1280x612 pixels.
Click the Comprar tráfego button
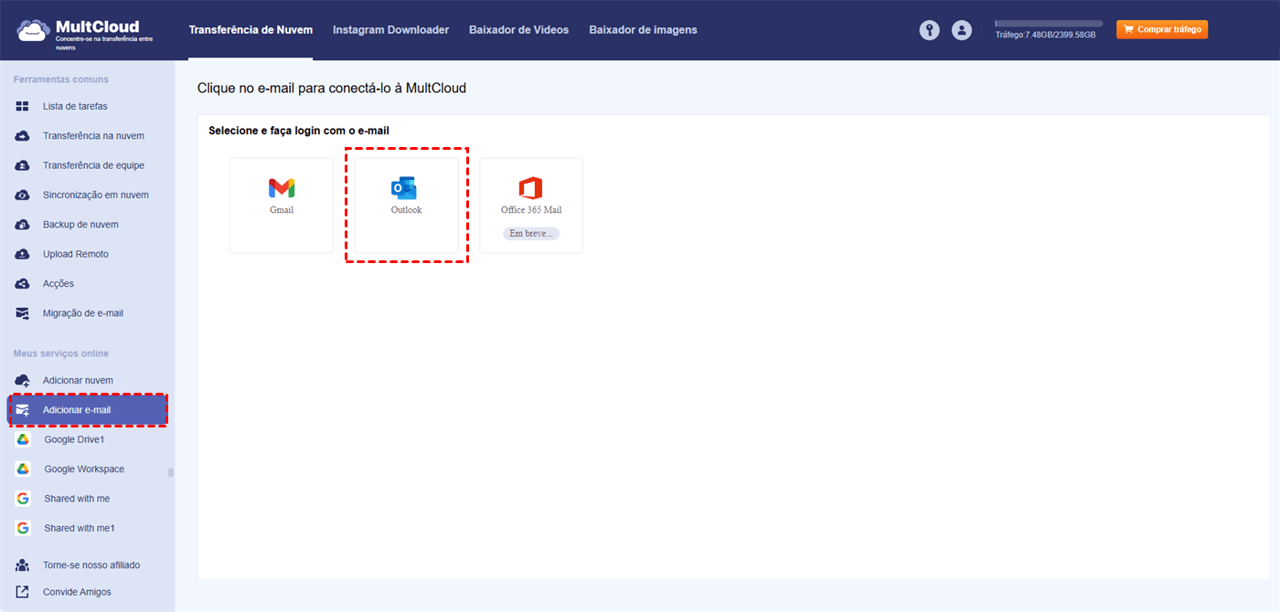point(1162,30)
